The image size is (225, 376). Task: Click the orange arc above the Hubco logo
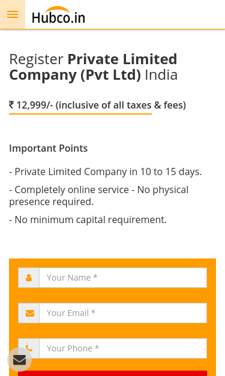[58, 9]
